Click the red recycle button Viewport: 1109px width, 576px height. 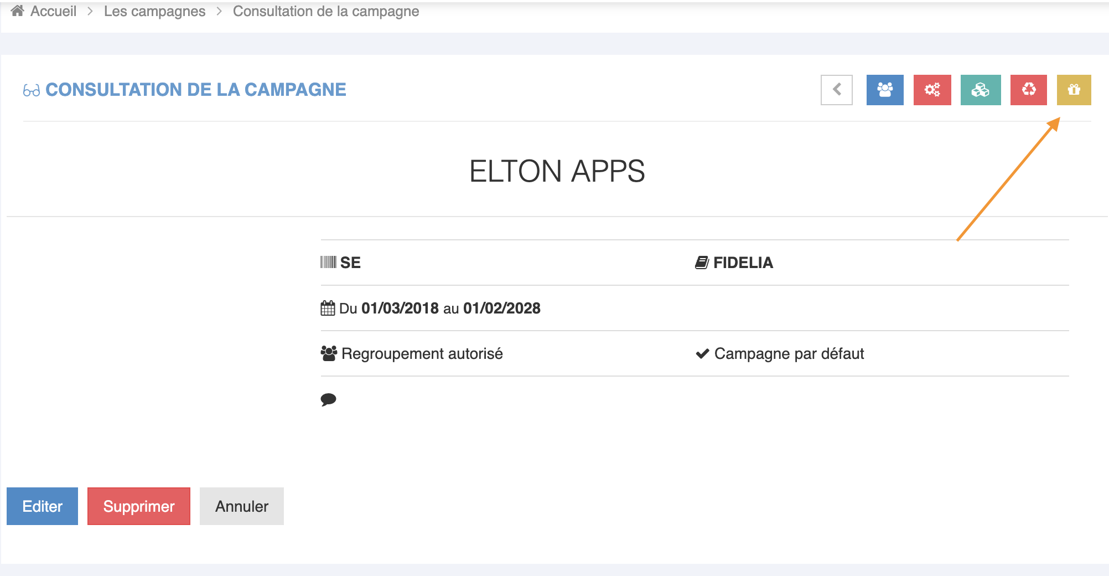(x=1028, y=90)
